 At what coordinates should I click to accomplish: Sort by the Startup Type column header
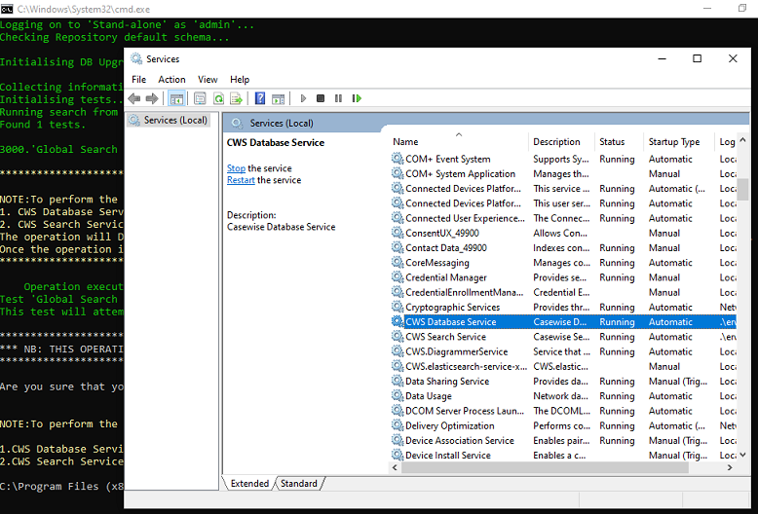click(674, 142)
